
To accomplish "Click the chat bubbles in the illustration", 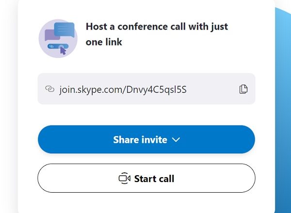I will pyautogui.click(x=60, y=31).
